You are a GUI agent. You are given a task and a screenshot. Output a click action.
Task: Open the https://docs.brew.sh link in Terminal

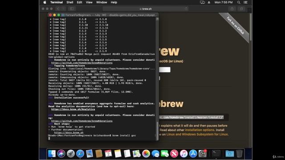click(x=69, y=132)
